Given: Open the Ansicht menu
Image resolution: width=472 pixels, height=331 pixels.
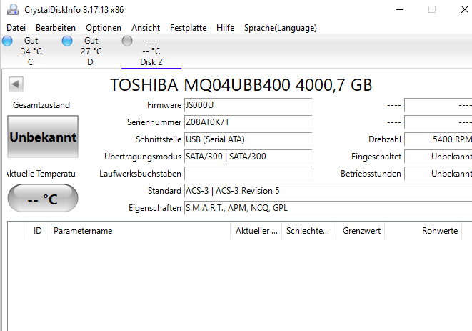Looking at the screenshot, I should (x=146, y=28).
